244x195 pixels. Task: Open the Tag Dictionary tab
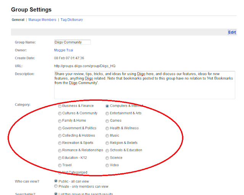pos(72,20)
